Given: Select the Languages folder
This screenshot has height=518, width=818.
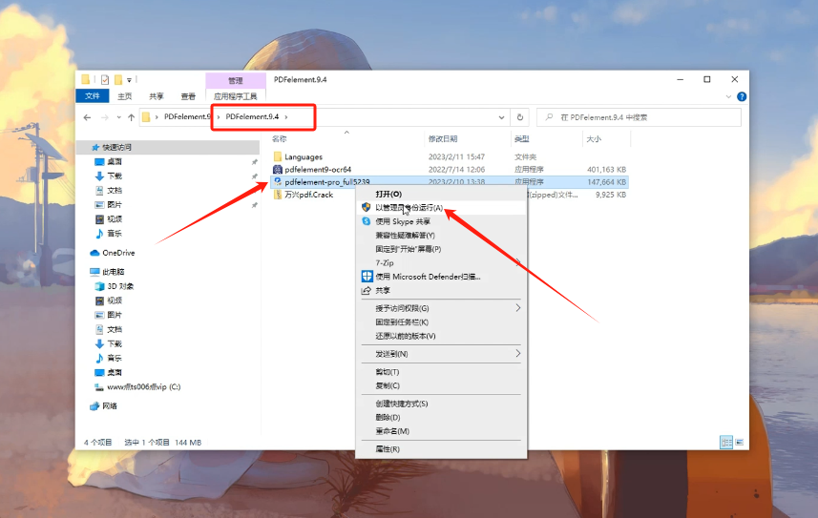Looking at the screenshot, I should (304, 157).
